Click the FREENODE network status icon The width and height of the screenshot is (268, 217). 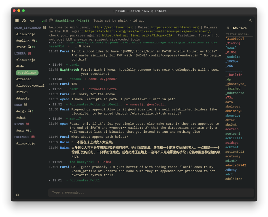tap(33, 137)
